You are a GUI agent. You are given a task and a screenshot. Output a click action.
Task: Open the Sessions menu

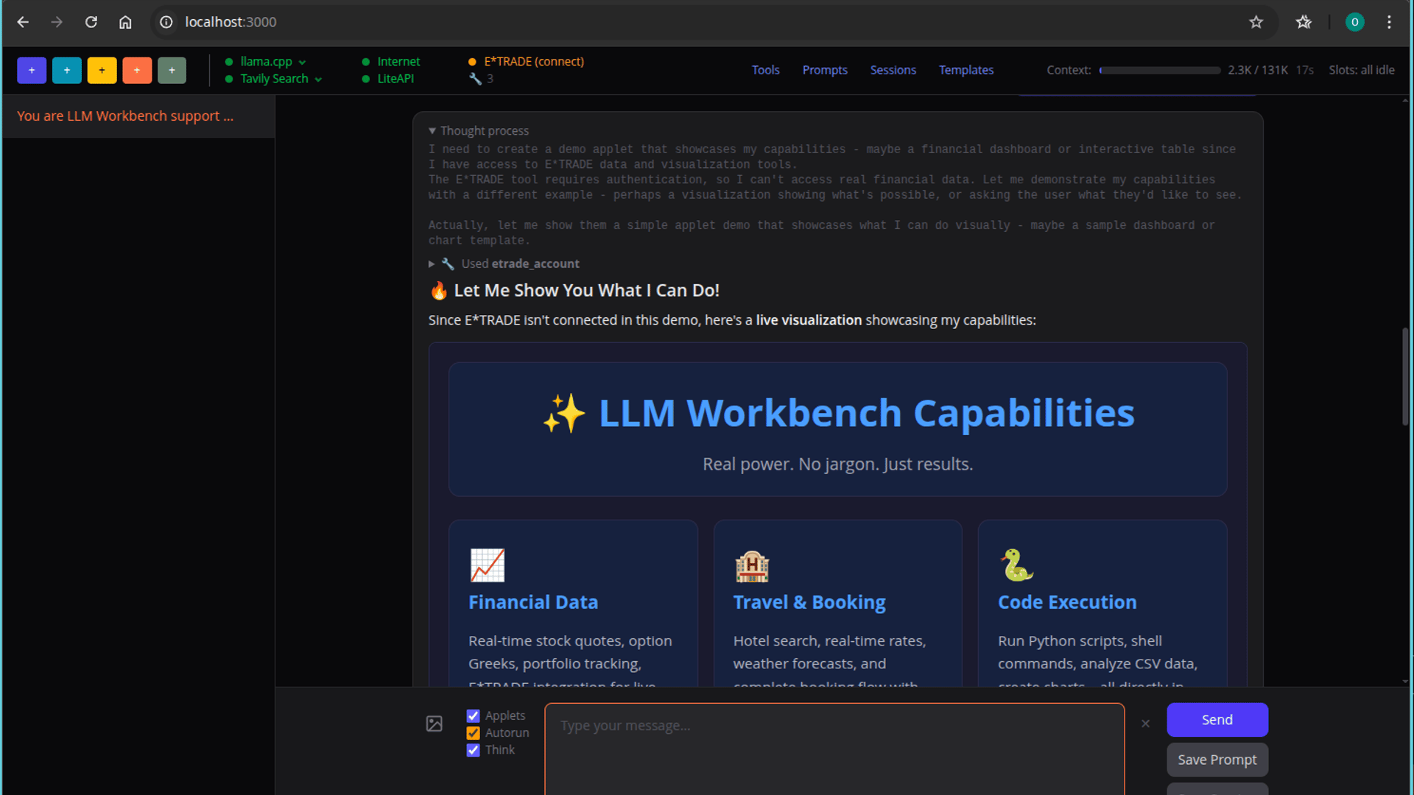(893, 70)
